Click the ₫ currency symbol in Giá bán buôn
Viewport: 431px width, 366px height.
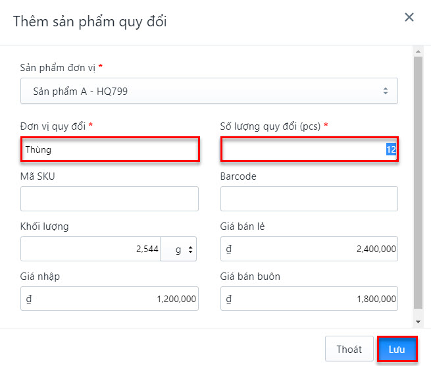[x=229, y=299]
